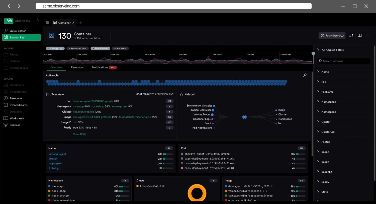Click the Container resource icon beside 130
This screenshot has width=376, height=204.
click(51, 36)
